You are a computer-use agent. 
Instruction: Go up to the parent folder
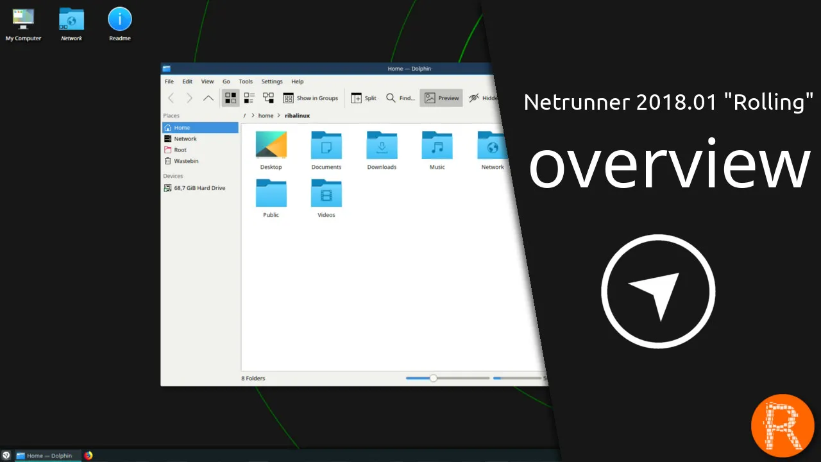click(x=208, y=98)
